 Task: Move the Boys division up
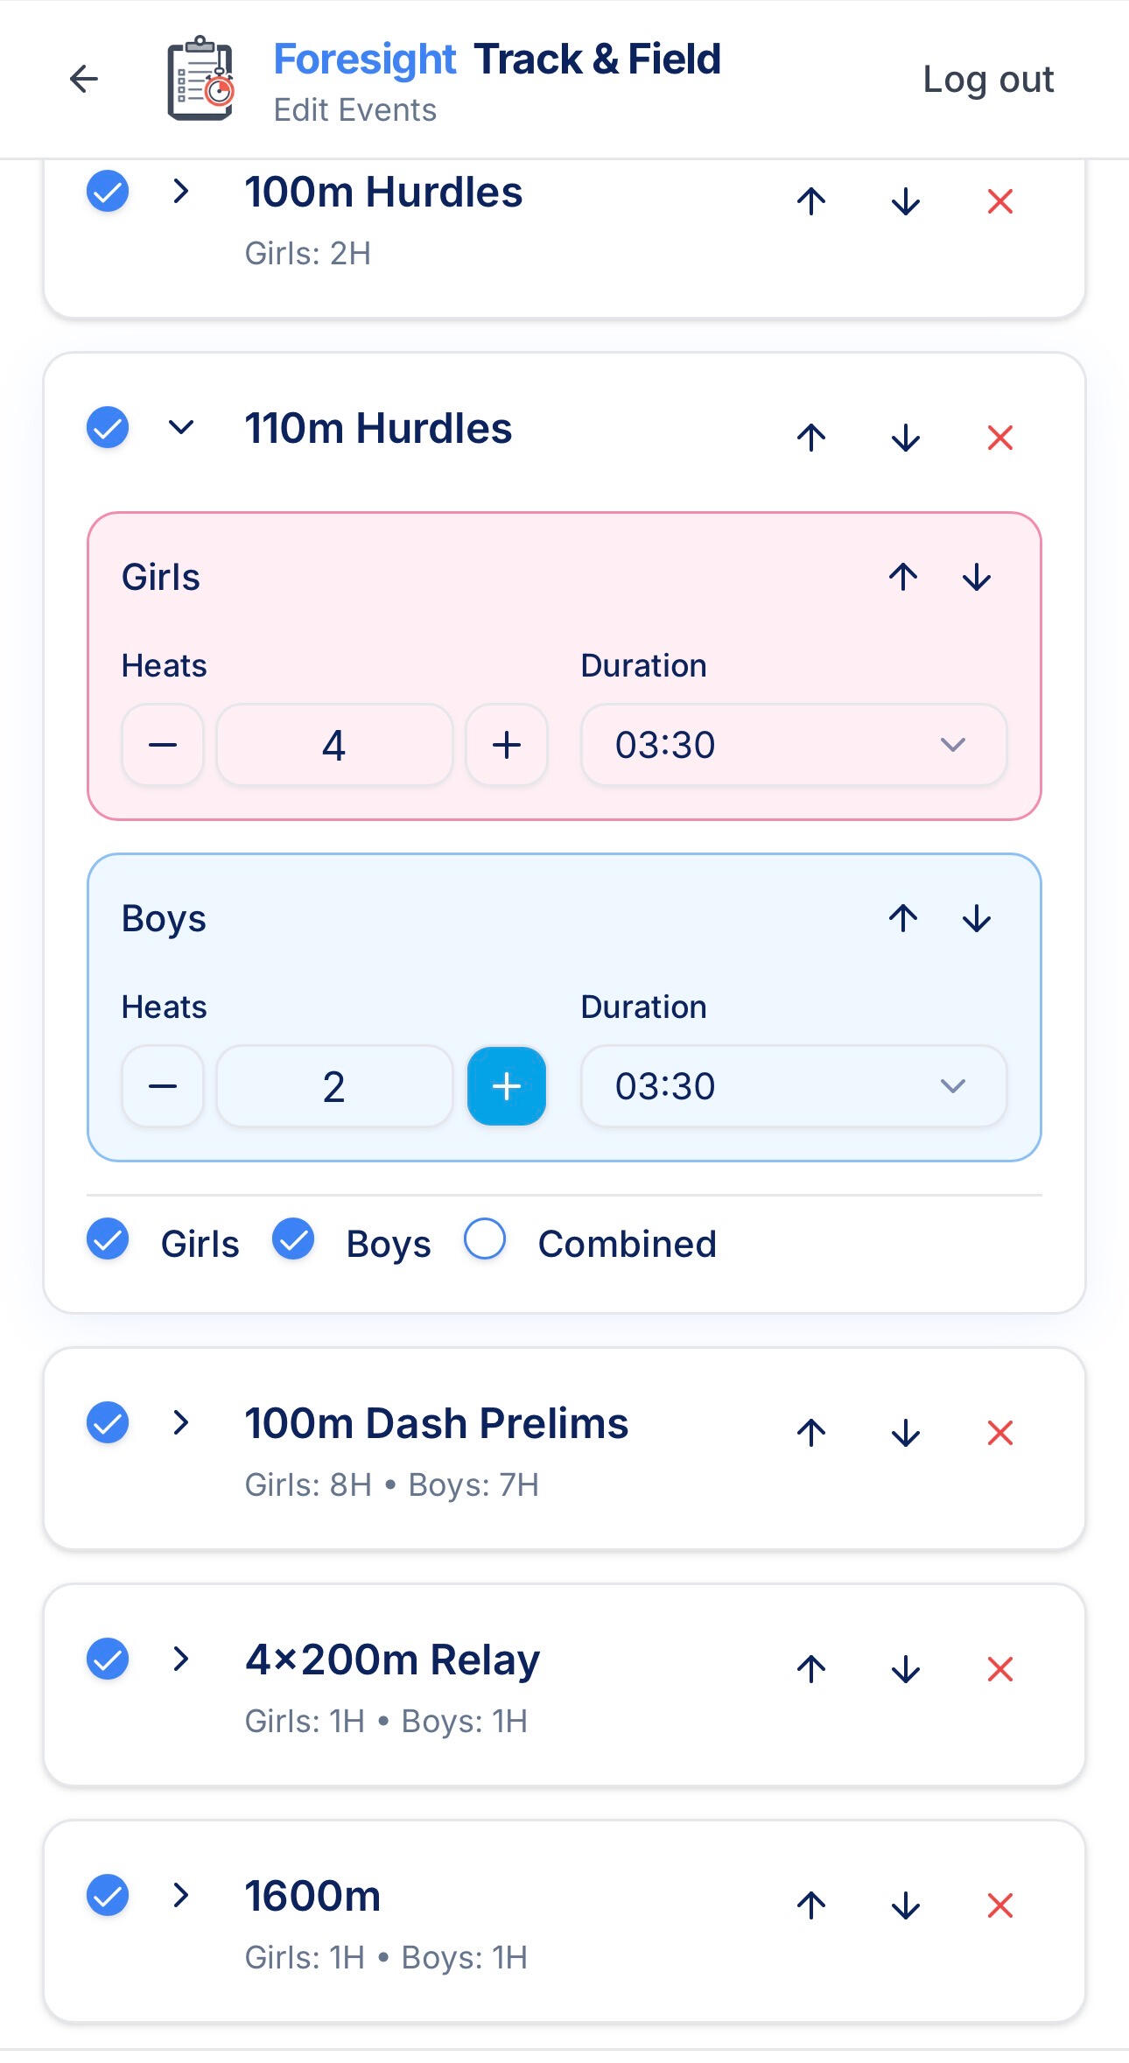(x=903, y=918)
